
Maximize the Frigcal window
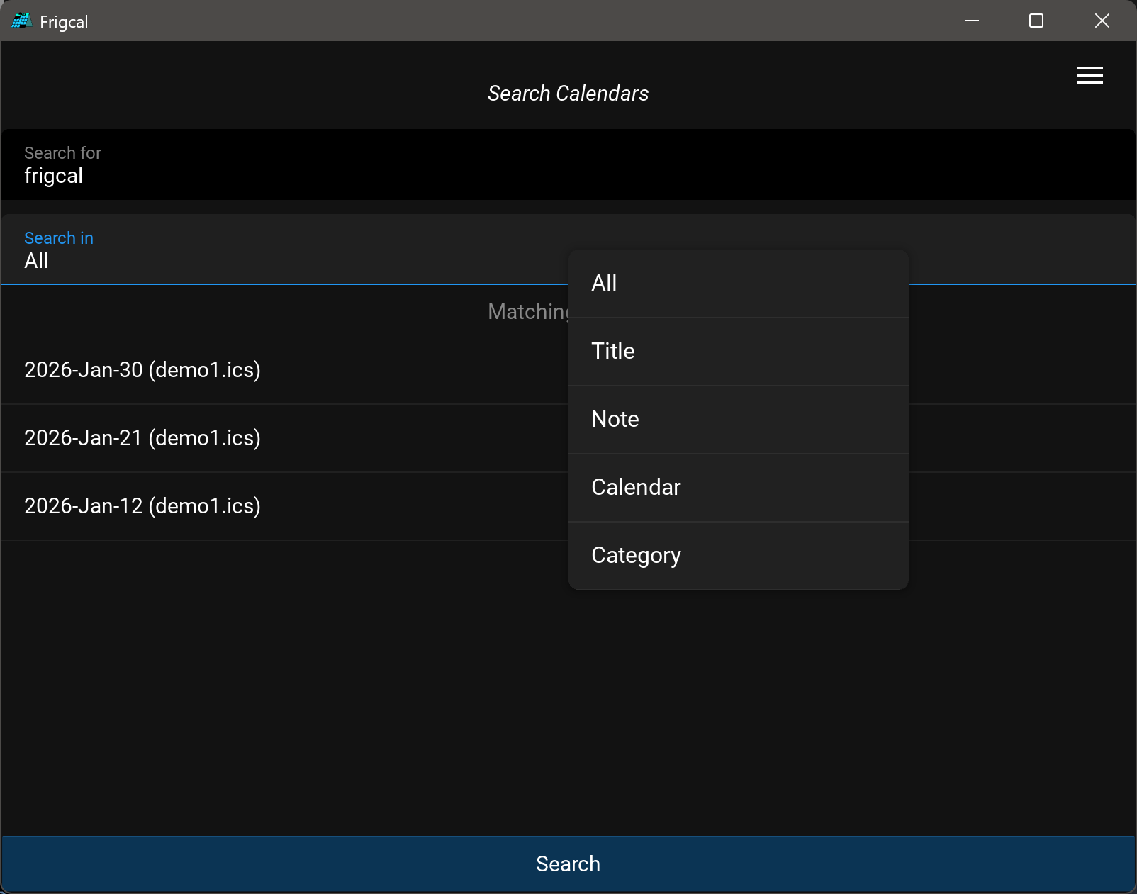pos(1036,21)
